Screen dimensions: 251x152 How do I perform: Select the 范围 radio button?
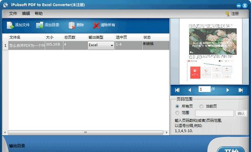tap(177, 113)
